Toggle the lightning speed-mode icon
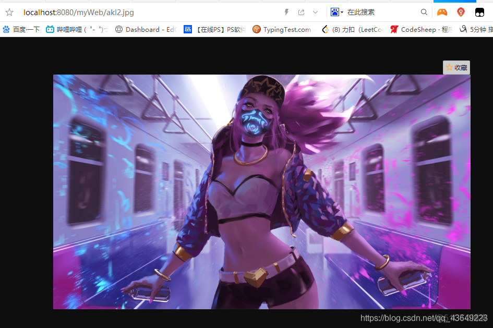 [x=286, y=12]
